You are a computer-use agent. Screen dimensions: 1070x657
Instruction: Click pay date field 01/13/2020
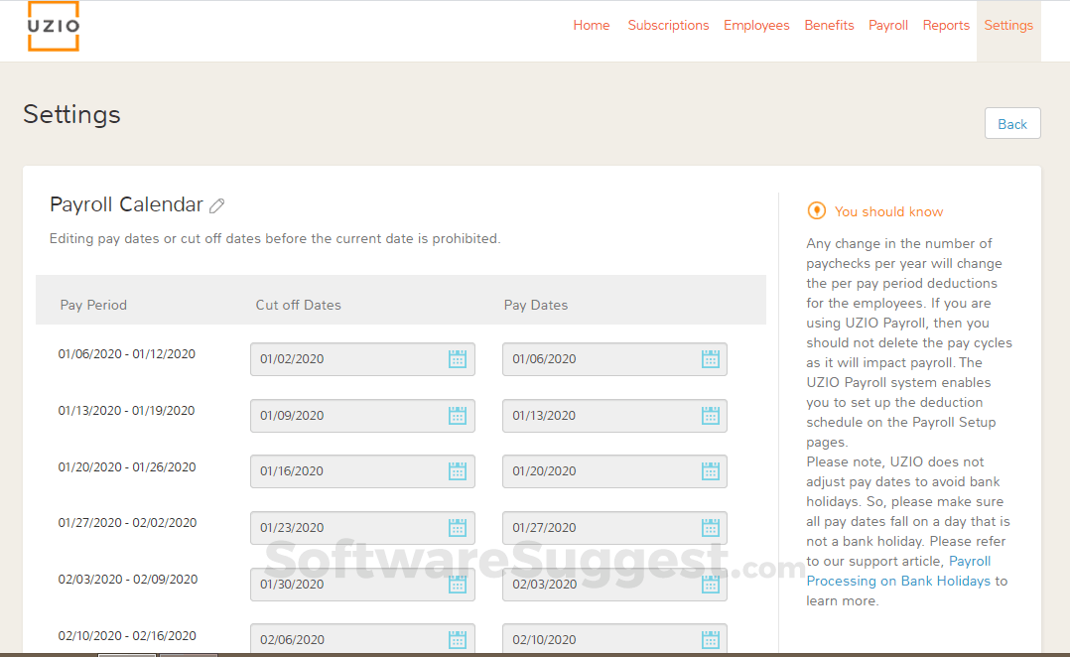tap(614, 416)
